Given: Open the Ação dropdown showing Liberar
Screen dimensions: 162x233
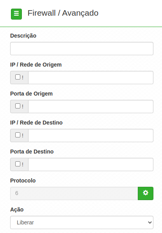Looking at the screenshot, I should point(82,222).
